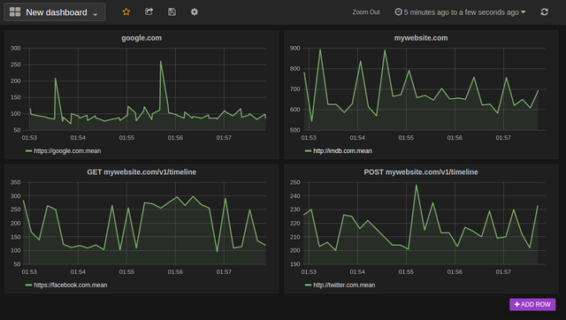Screen dimensions: 566x320
Task: Open the mywebsite.com panel title menu
Action: click(x=421, y=38)
